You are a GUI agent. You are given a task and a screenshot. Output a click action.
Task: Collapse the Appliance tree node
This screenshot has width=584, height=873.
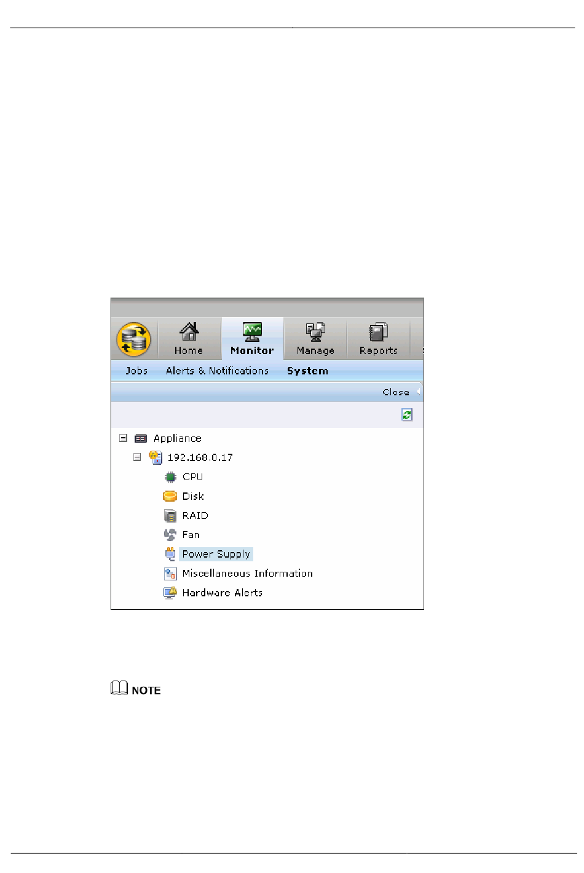pos(123,438)
